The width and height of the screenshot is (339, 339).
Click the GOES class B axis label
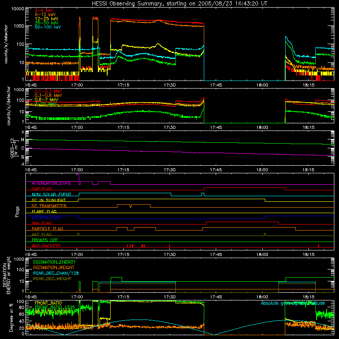(23, 157)
